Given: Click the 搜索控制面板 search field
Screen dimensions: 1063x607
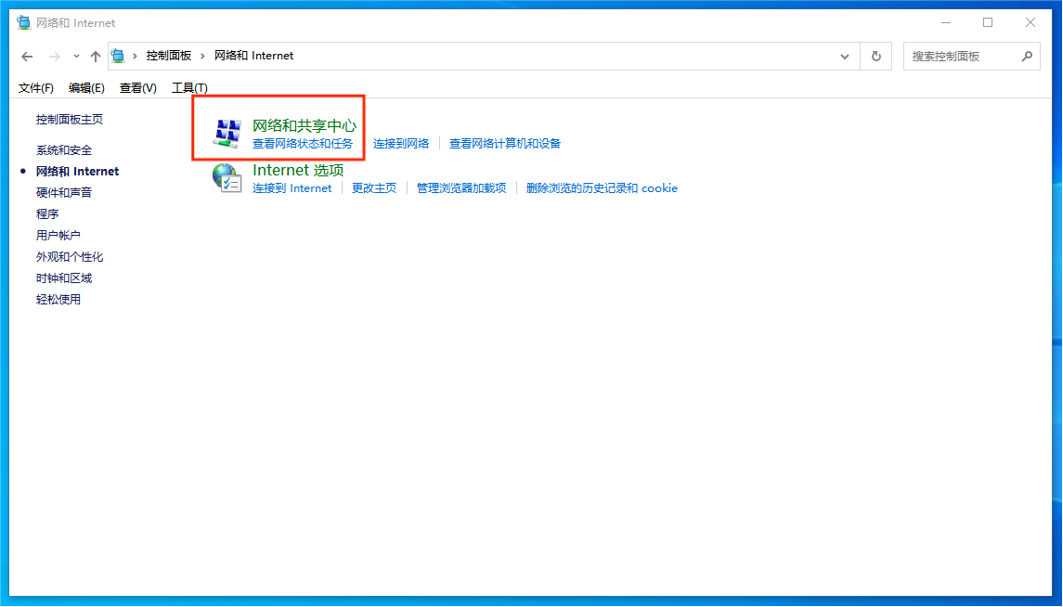Looking at the screenshot, I should coord(961,56).
